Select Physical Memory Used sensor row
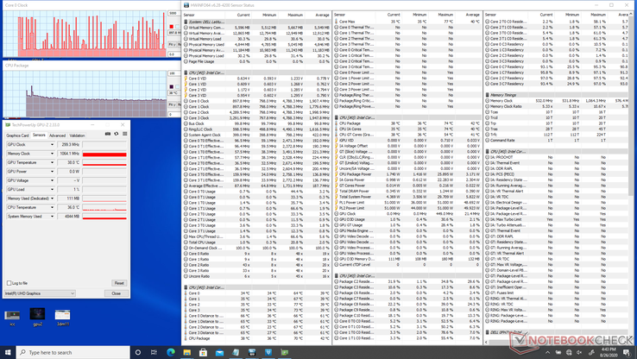The width and height of the screenshot is (637, 359). coord(257,44)
